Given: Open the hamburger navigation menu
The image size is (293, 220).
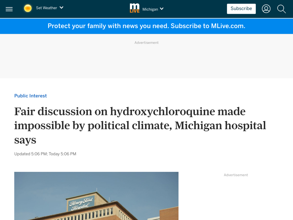Looking at the screenshot, I should (9, 9).
